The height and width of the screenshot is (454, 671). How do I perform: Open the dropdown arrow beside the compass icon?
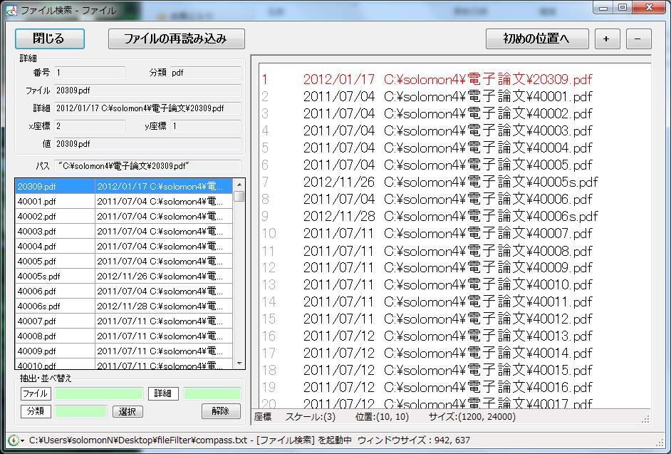click(x=23, y=441)
